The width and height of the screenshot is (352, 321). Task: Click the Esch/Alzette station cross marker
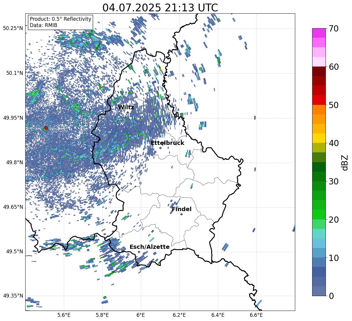pyautogui.click(x=139, y=252)
